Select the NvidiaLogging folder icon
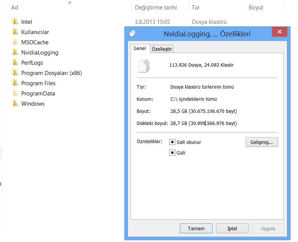Screen dimensions: 298x242 click(15, 53)
